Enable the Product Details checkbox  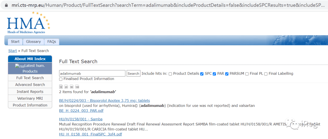tap(170, 74)
